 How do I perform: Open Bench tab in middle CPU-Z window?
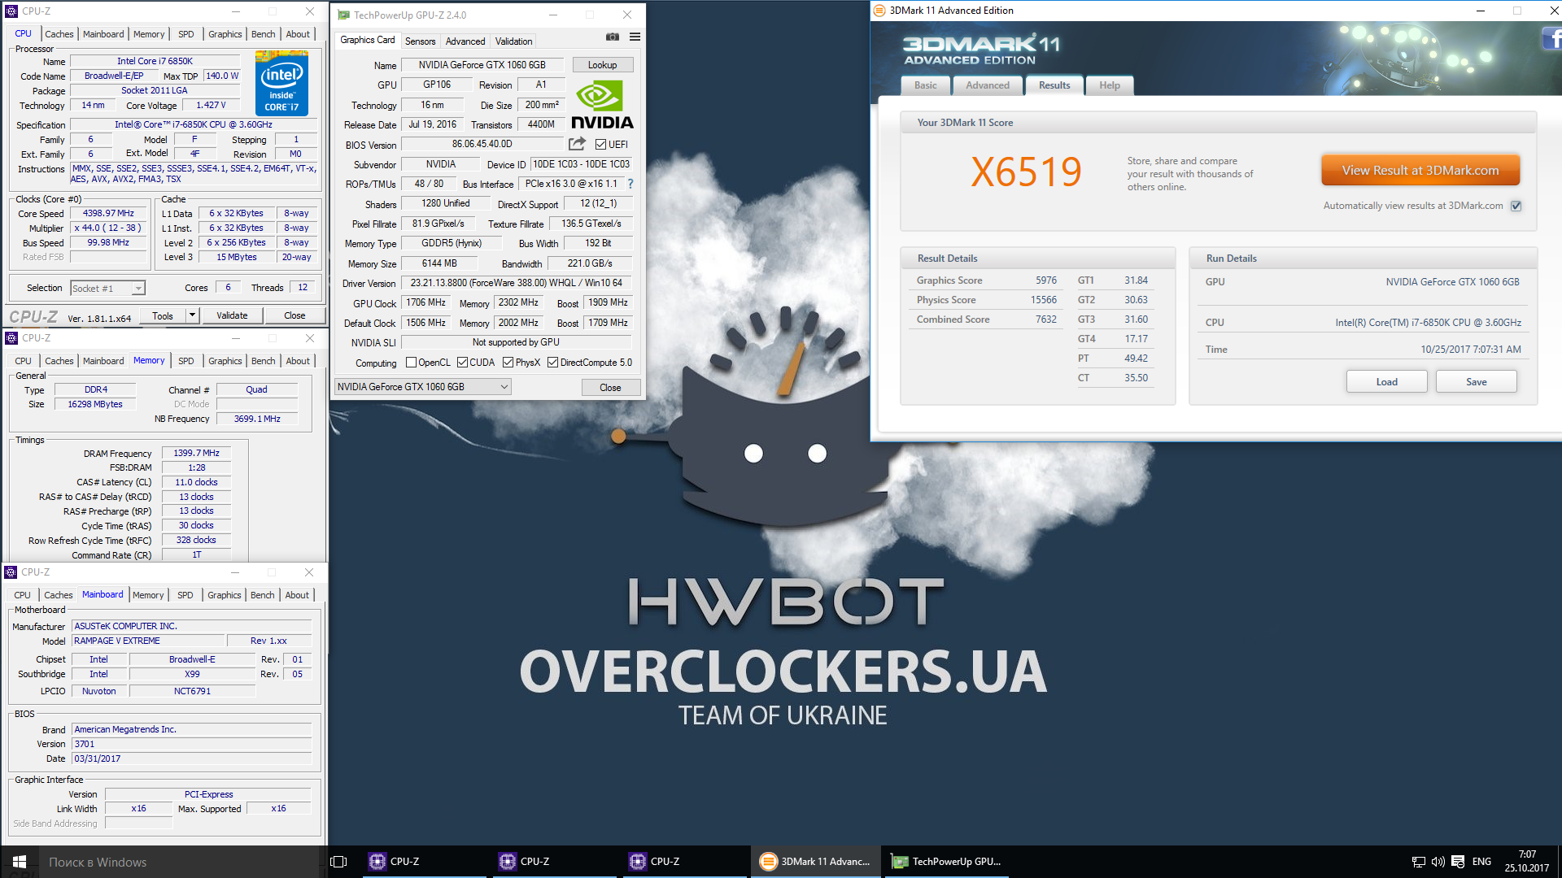(263, 361)
